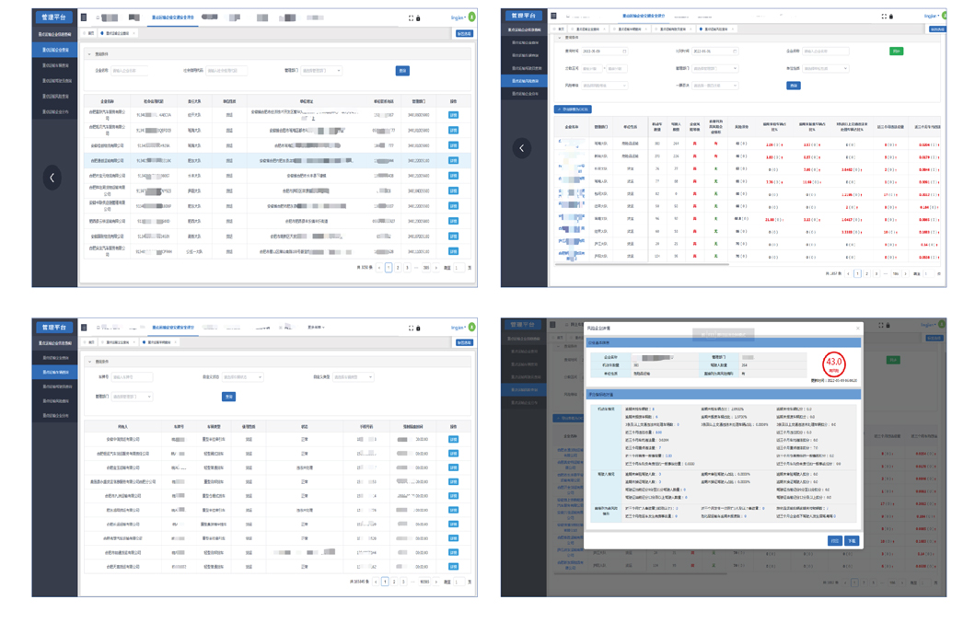Viewport: 975px width, 623px height.
Task: Click the green user avatar on the enterprise query screen
Action: [x=471, y=17]
